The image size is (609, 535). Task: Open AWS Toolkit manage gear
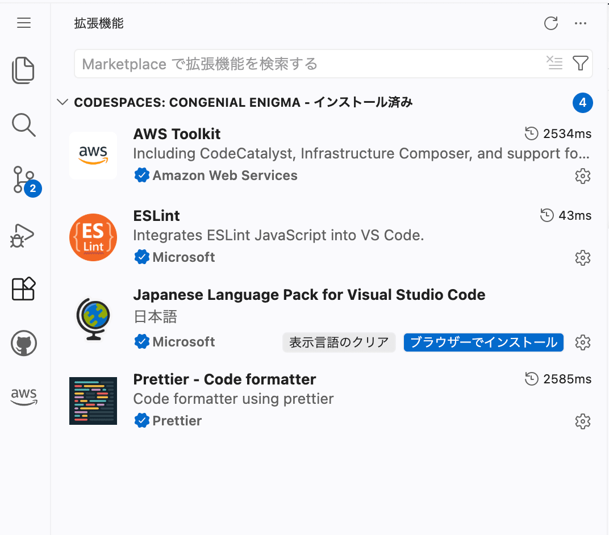tap(583, 176)
